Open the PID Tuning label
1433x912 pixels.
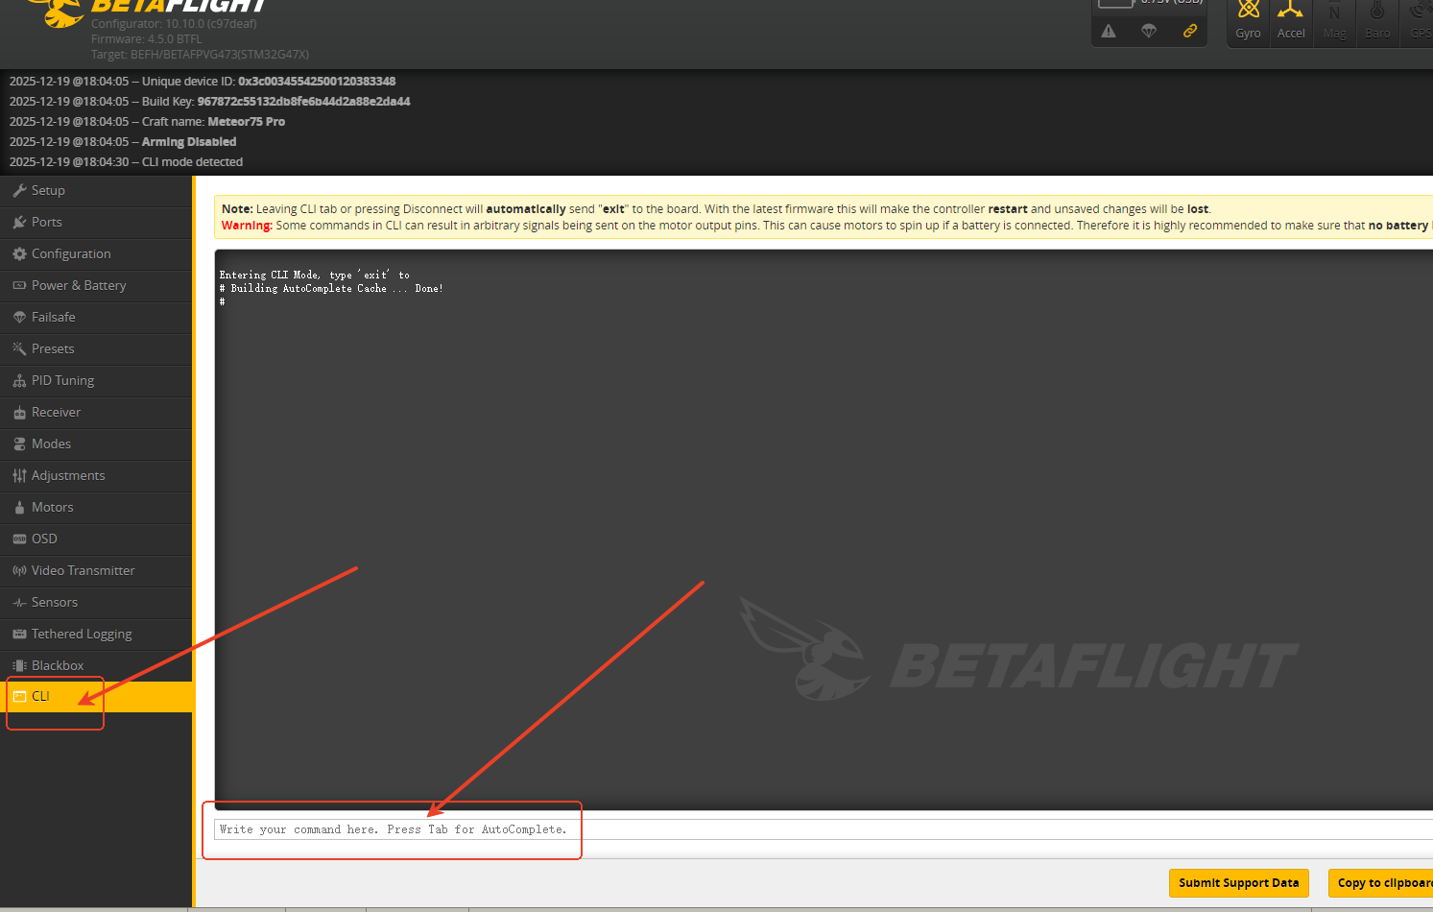pos(62,380)
